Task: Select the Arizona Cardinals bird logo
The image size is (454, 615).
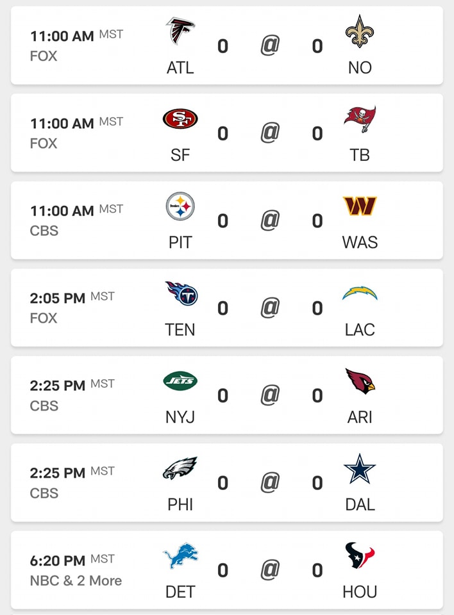Action: click(360, 381)
